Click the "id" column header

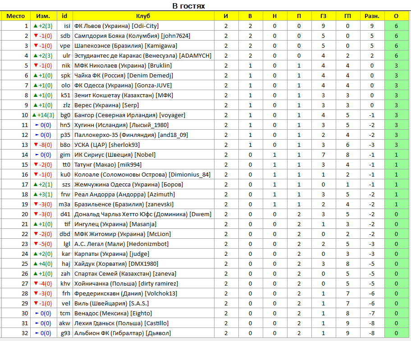tap(64, 16)
